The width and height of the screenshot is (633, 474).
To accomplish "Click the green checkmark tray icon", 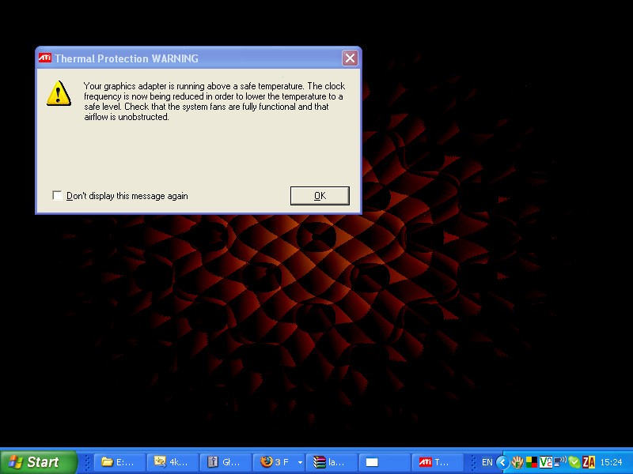I will pyautogui.click(x=574, y=462).
